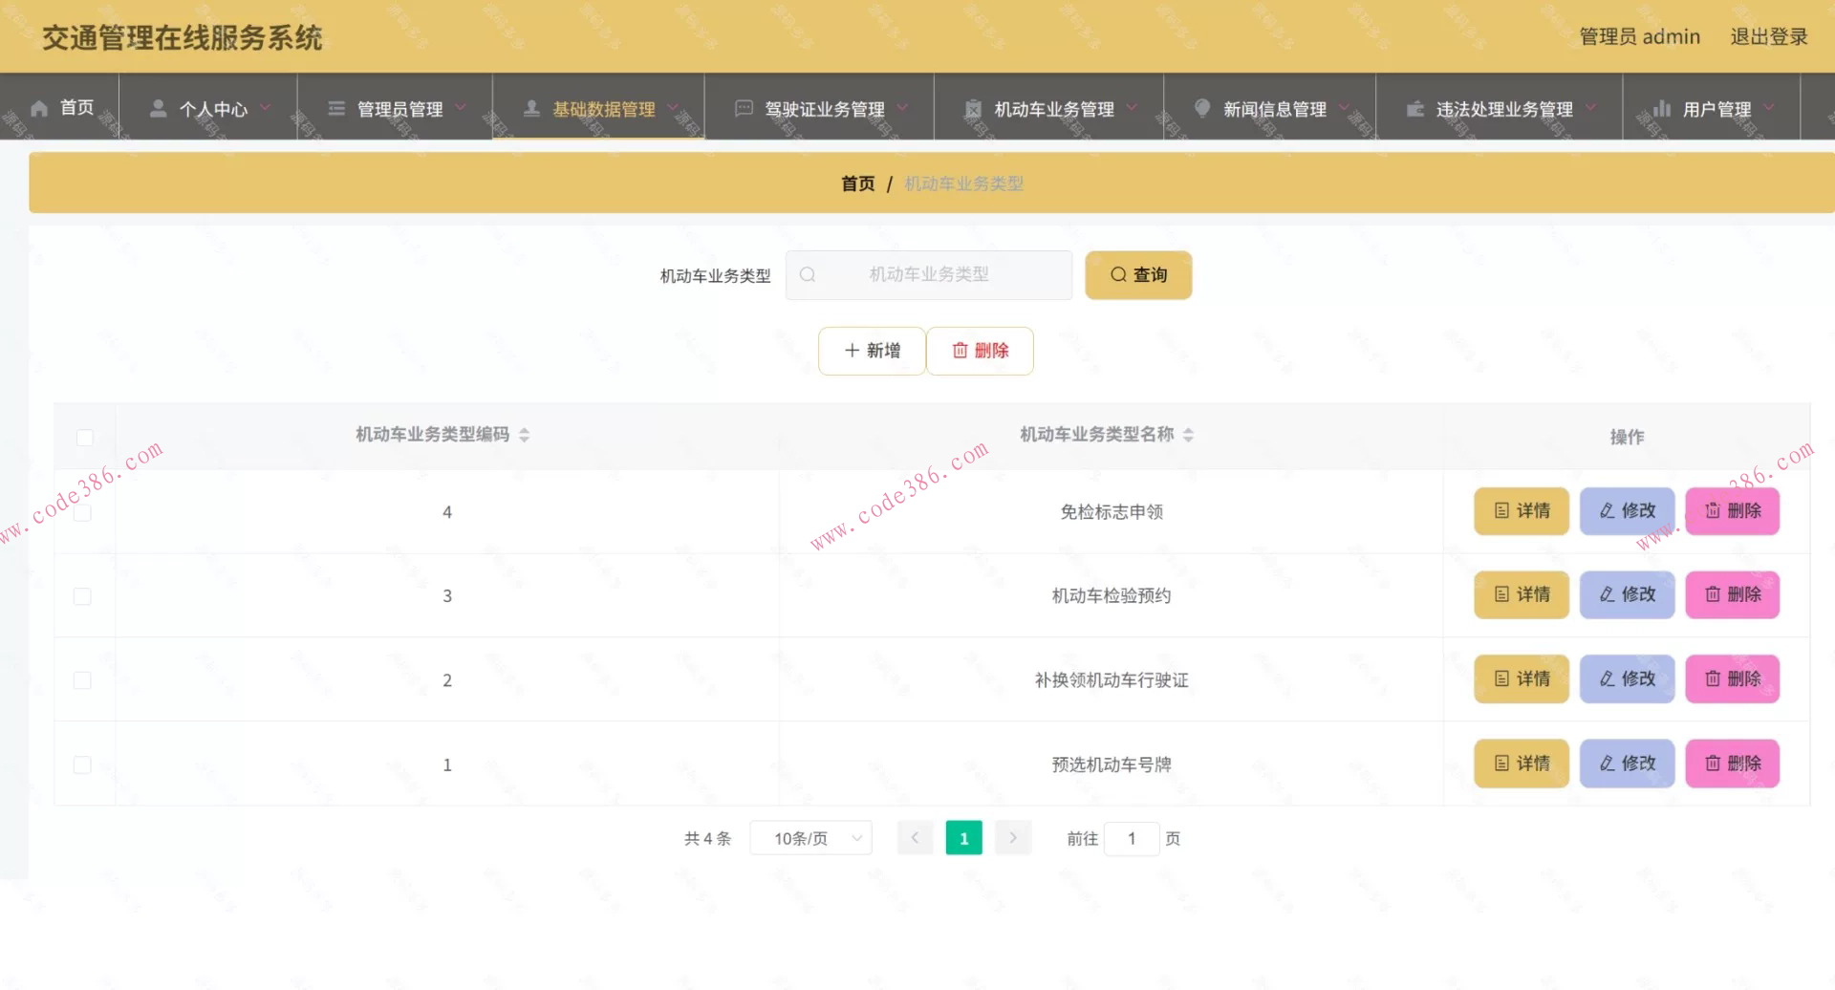Open the 个人中心 menu
The height and width of the screenshot is (990, 1835).
pyautogui.click(x=214, y=108)
